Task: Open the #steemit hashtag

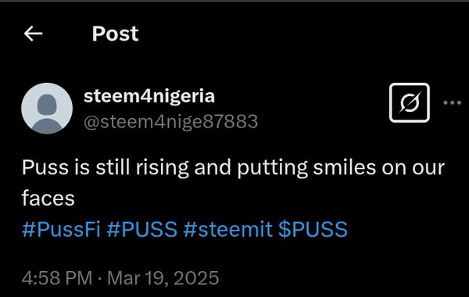Action: pos(228,229)
